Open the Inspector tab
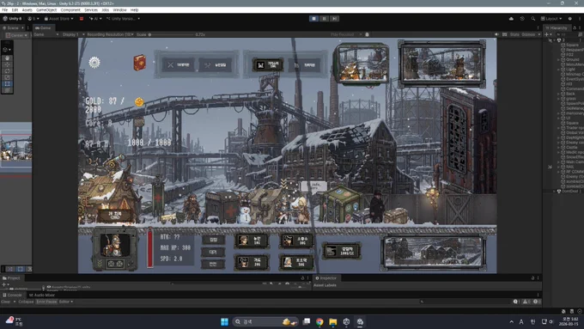This screenshot has height=329, width=584. 325,278
